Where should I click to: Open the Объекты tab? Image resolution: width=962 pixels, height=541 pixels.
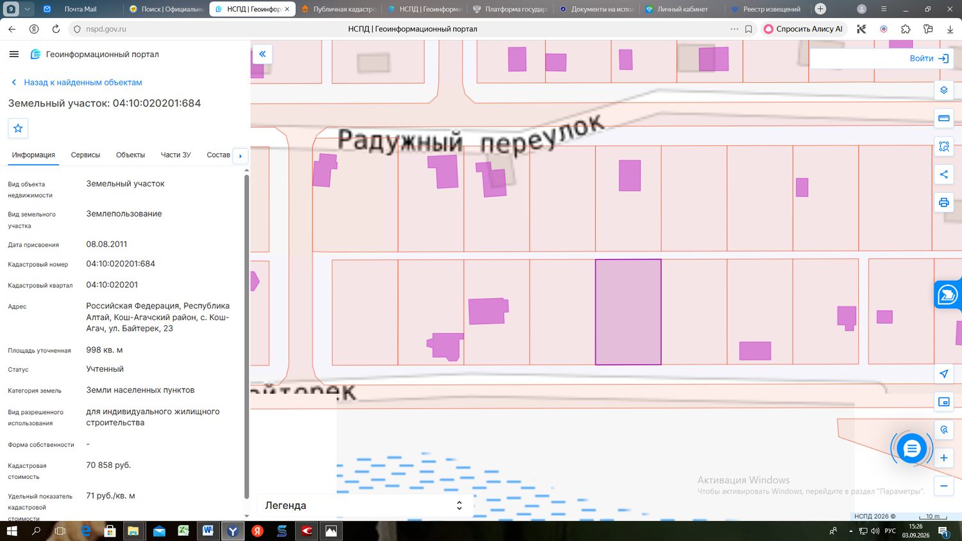tap(130, 155)
